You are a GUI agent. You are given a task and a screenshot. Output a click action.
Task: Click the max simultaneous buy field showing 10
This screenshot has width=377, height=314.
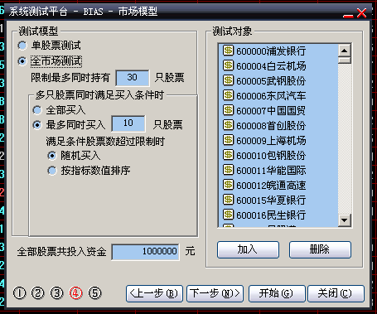pyautogui.click(x=128, y=123)
